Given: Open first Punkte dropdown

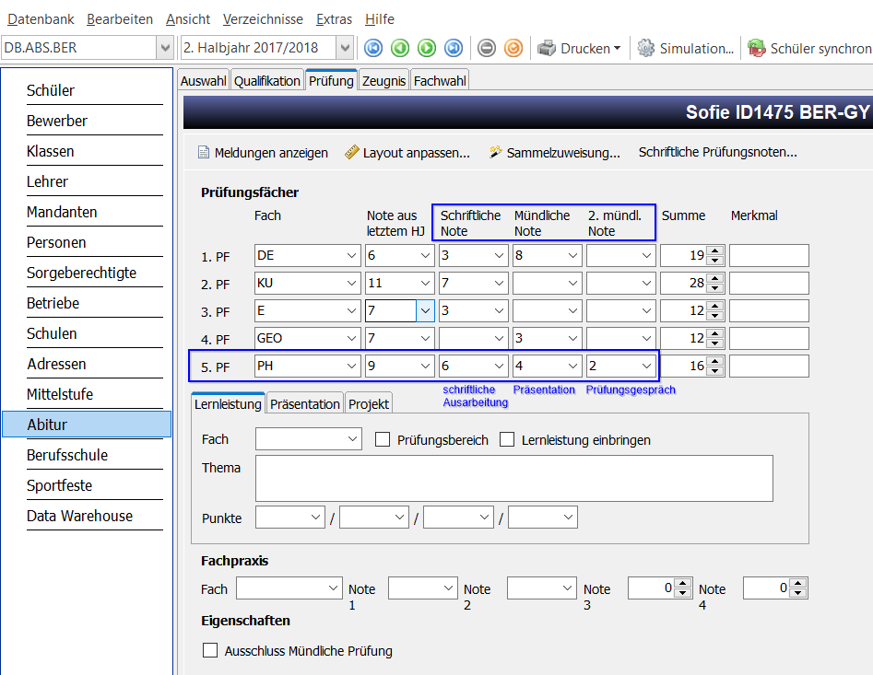Looking at the screenshot, I should (x=315, y=518).
